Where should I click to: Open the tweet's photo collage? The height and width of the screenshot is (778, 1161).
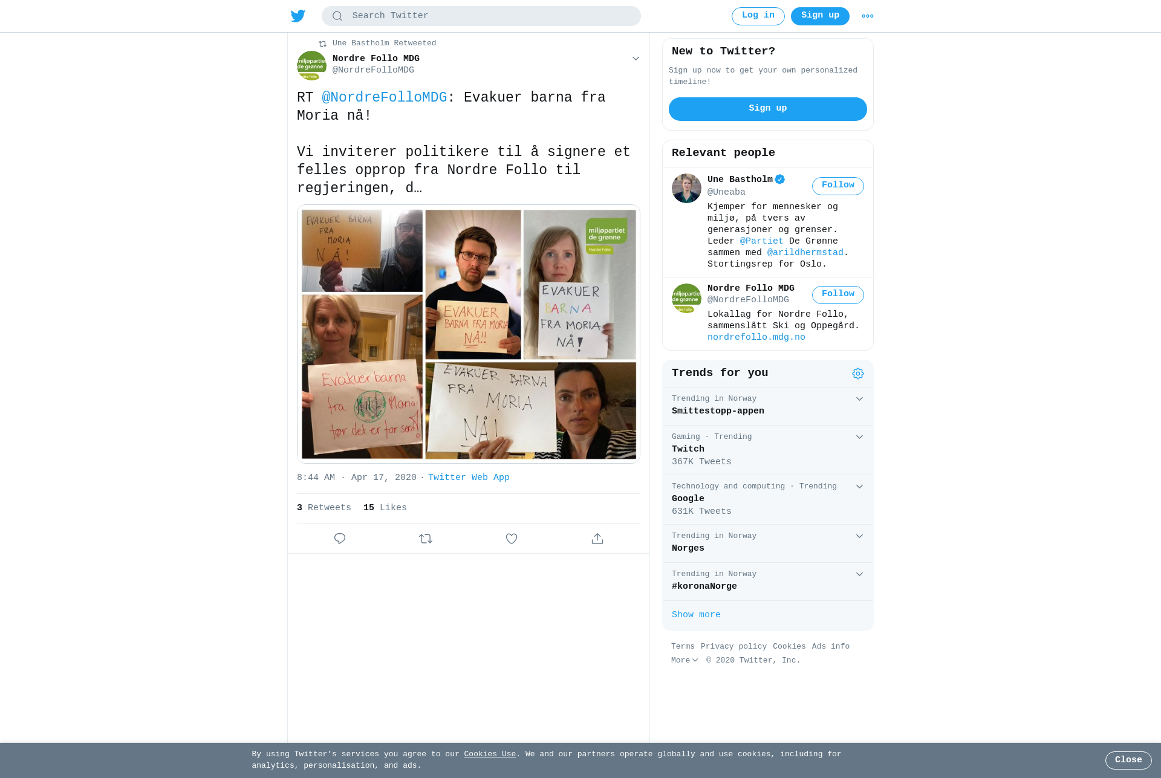point(469,334)
